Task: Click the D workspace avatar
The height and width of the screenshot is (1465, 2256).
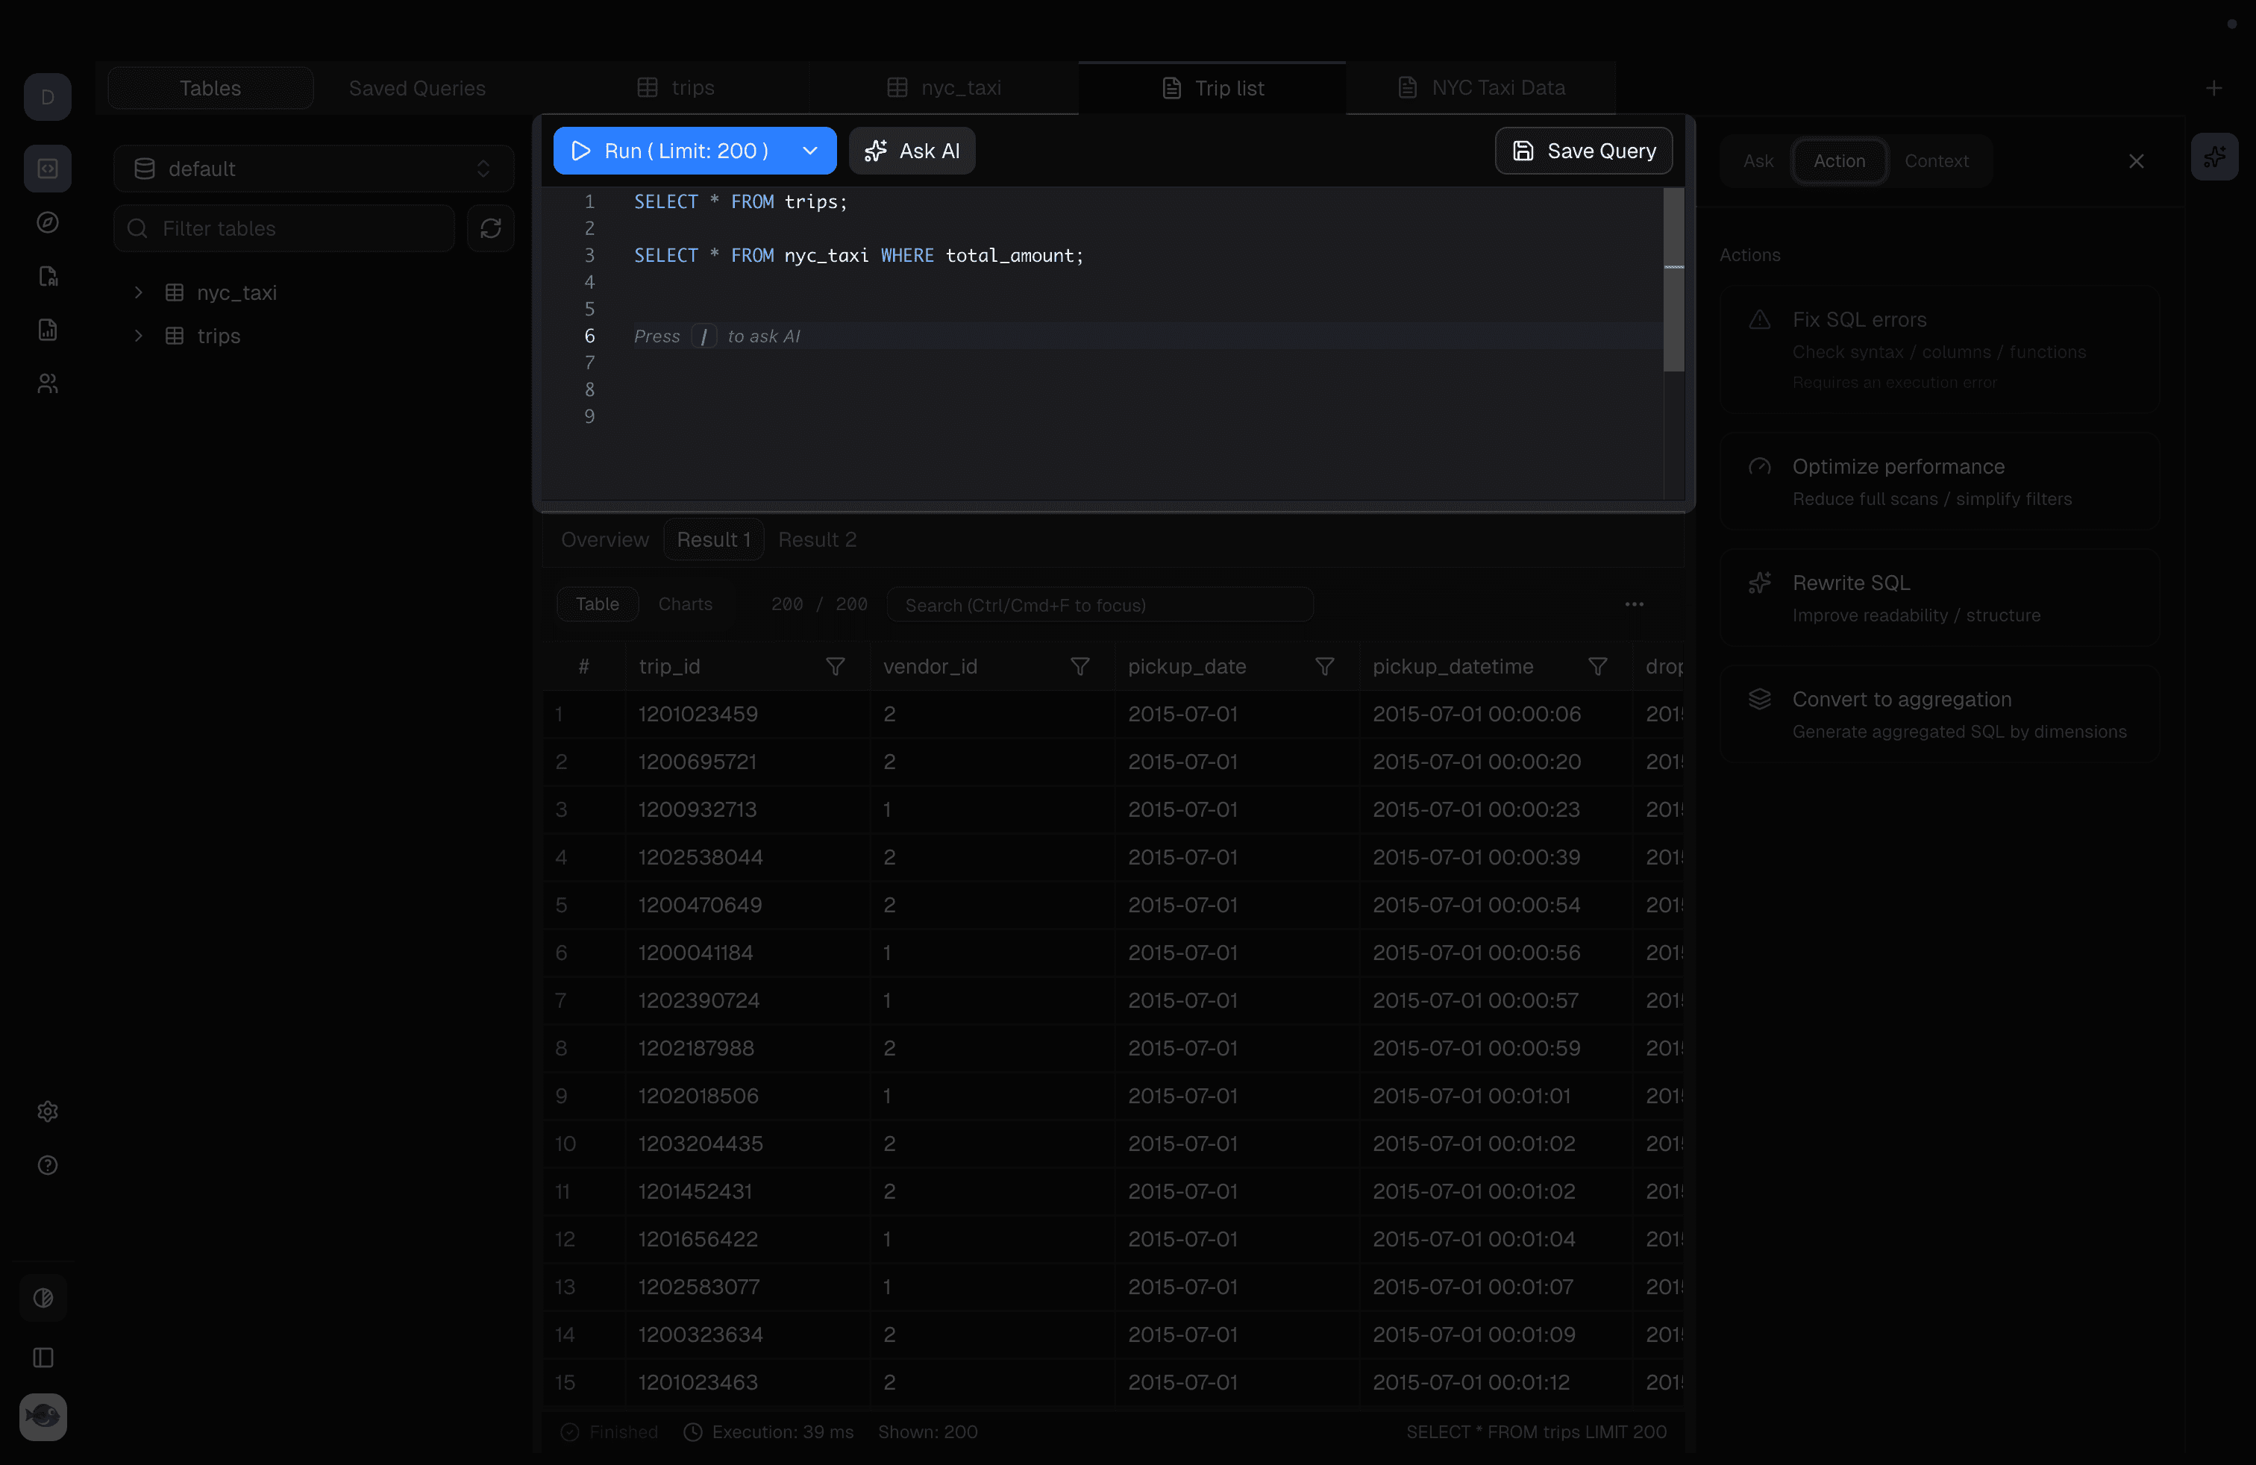Action: click(48, 97)
